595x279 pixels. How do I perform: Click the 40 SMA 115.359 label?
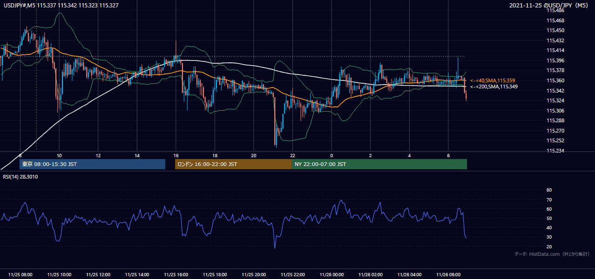click(x=493, y=80)
